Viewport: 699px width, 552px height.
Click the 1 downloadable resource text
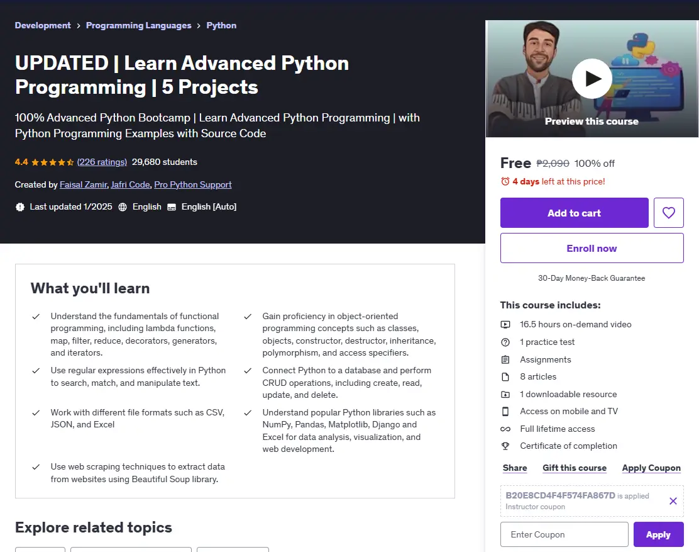pyautogui.click(x=568, y=394)
